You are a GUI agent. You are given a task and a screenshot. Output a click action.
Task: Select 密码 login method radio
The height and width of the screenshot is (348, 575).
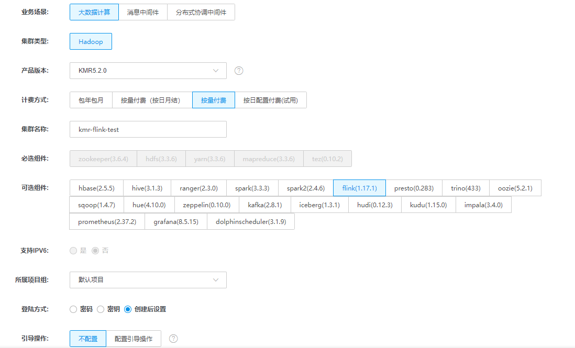click(x=73, y=309)
